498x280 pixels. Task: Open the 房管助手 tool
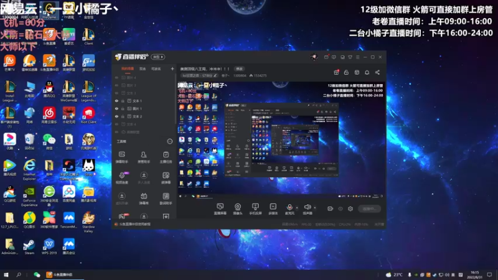click(x=144, y=157)
